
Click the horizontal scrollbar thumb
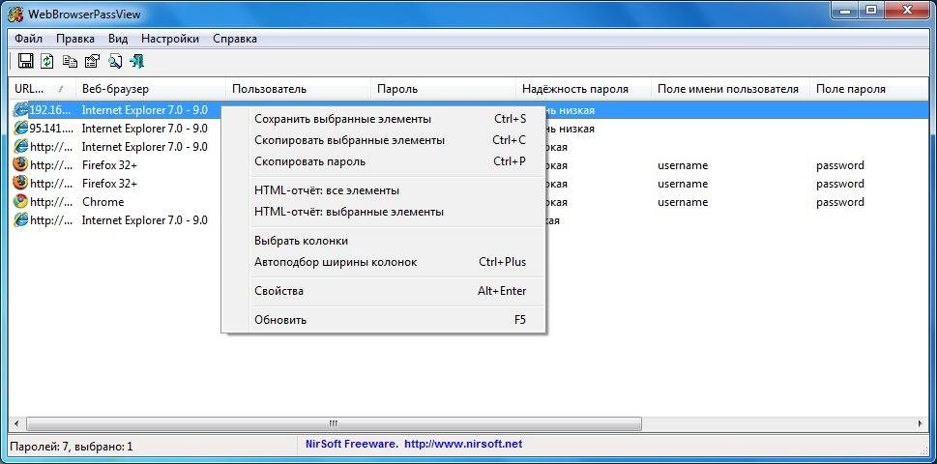(x=334, y=424)
